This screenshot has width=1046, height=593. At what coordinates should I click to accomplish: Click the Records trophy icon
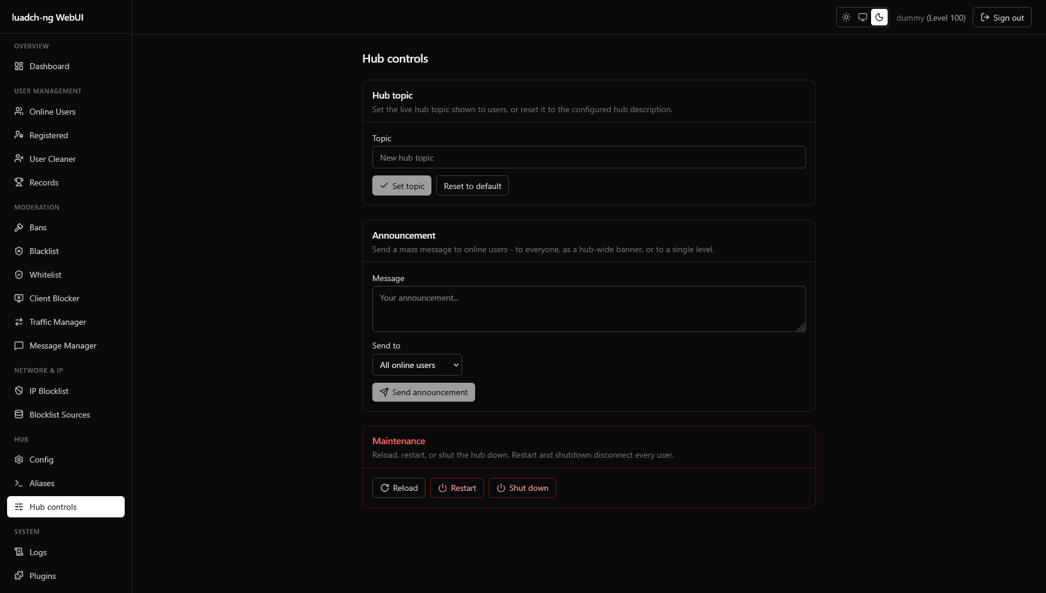pos(19,182)
